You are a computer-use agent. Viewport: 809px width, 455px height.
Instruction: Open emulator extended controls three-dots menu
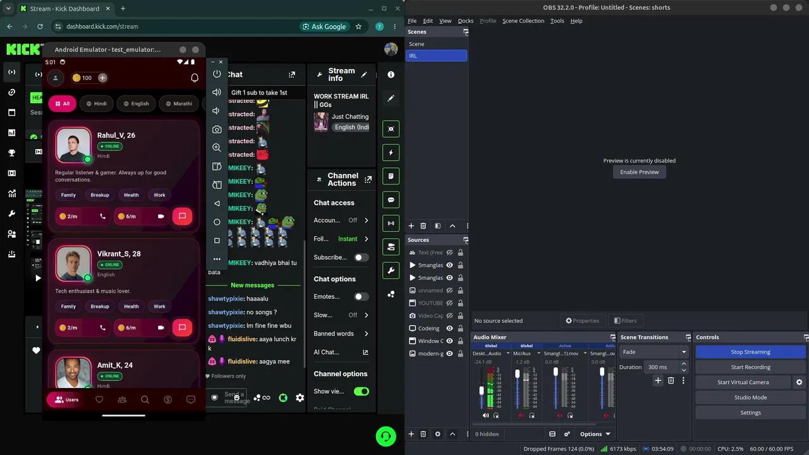click(x=217, y=259)
